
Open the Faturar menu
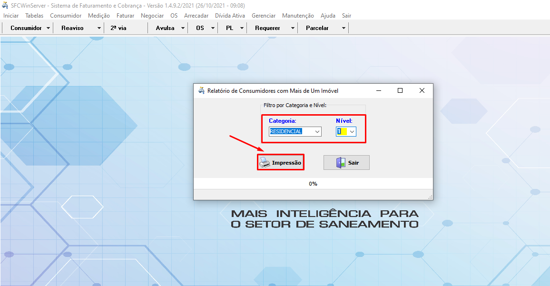pos(125,16)
